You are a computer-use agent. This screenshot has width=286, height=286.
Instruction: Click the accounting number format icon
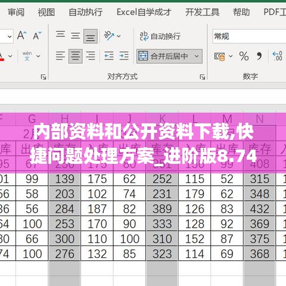[220, 57]
